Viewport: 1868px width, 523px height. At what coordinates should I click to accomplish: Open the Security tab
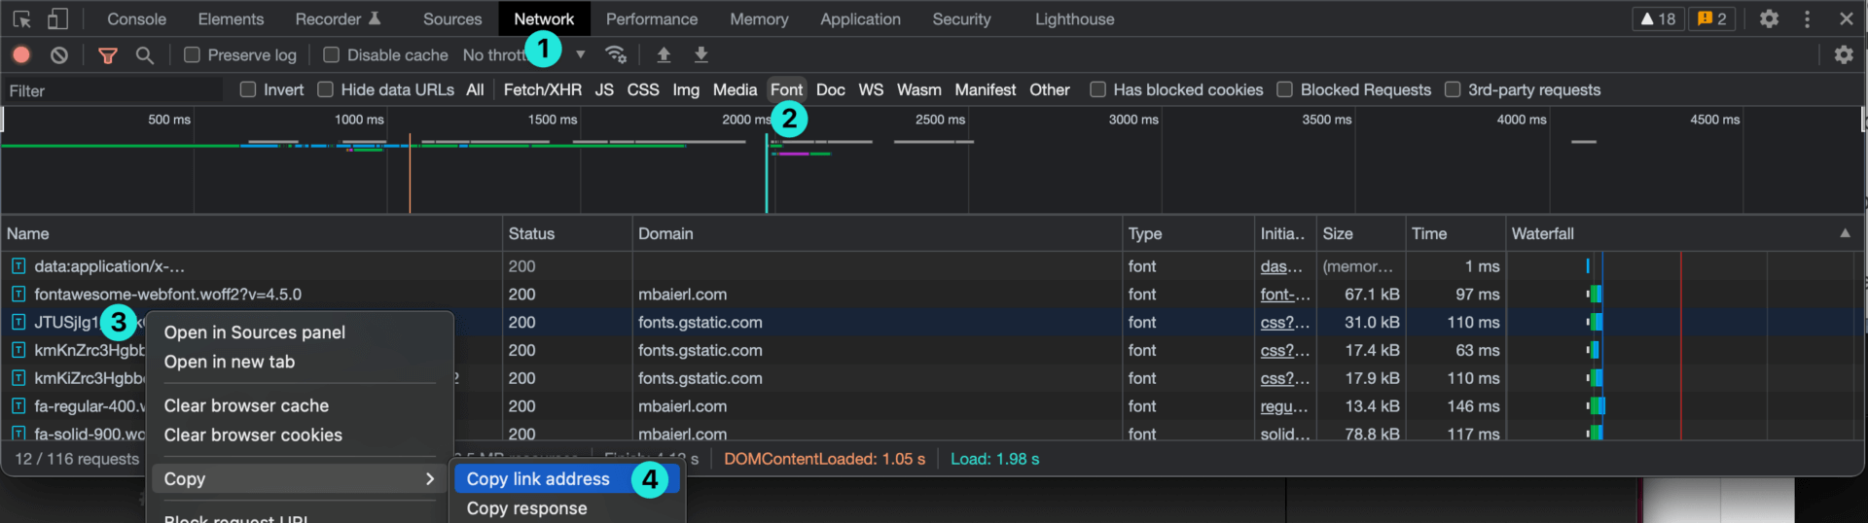point(961,18)
